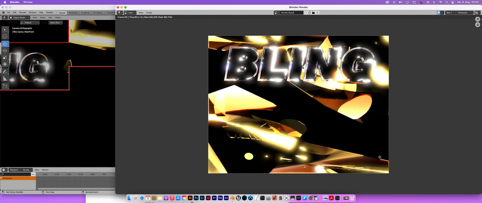482x203 pixels.
Task: Select the Transform tool
Action: click(5, 64)
